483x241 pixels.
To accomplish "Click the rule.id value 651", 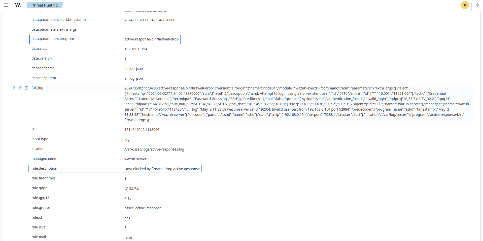I will [x=127, y=218].
